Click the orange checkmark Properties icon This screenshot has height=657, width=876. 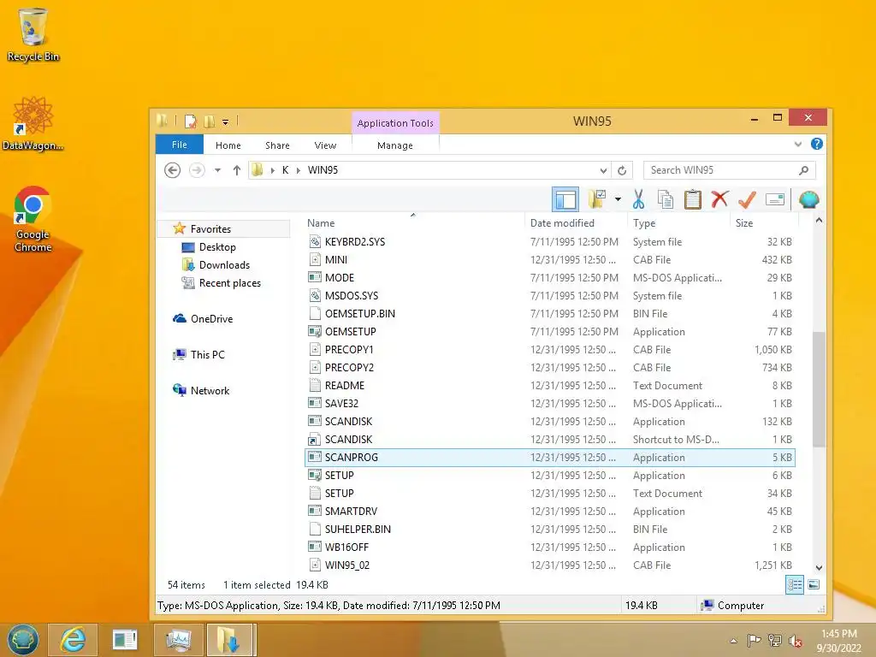[x=747, y=198]
